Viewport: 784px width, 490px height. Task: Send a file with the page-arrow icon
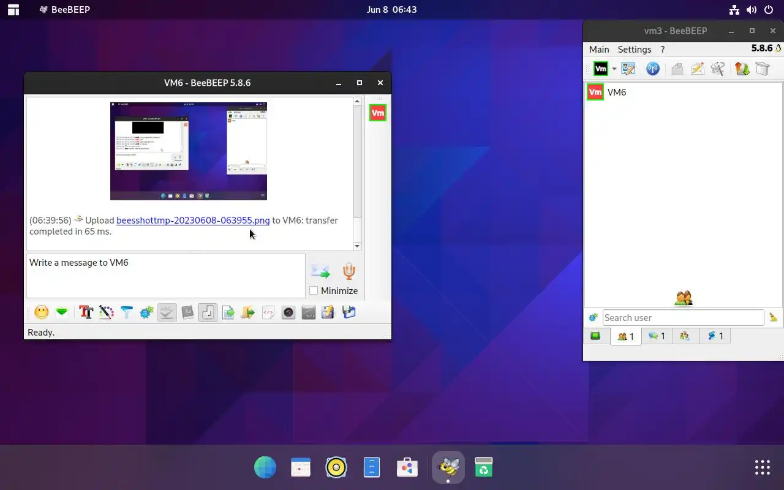228,312
